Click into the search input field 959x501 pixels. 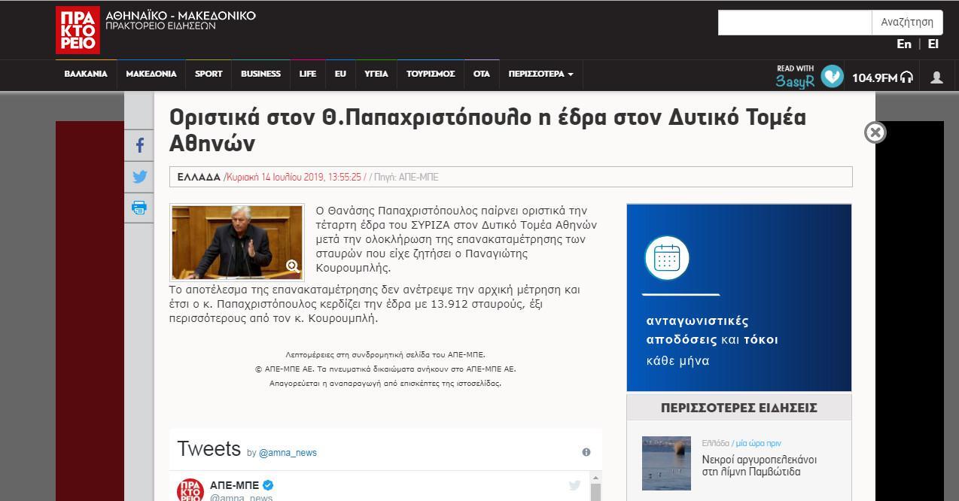tap(794, 23)
